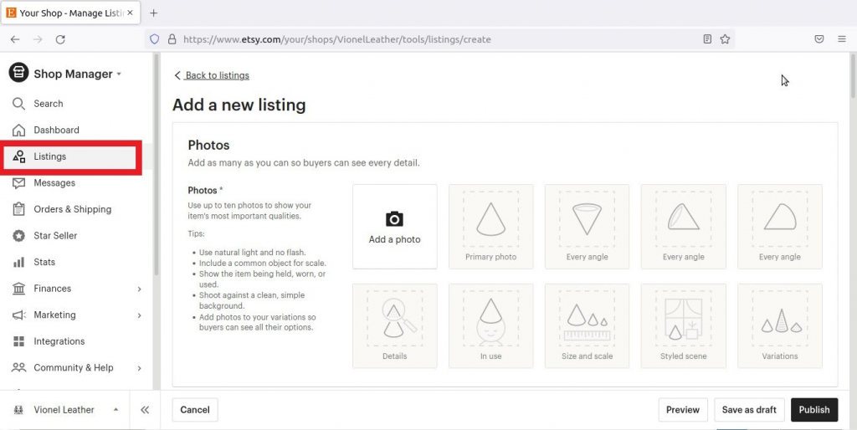This screenshot has height=430, width=857.
Task: Click the Search magnifier icon in sidebar
Action: [x=18, y=104]
